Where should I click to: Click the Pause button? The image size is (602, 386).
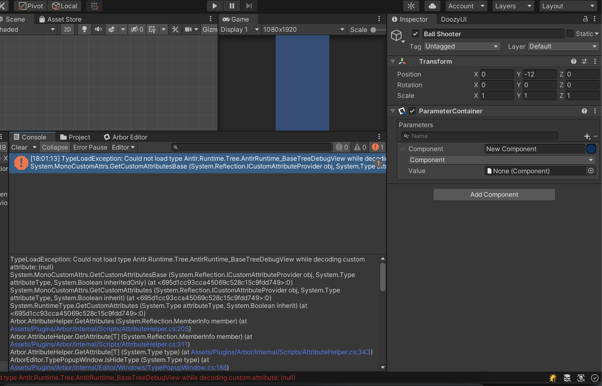[x=231, y=6]
